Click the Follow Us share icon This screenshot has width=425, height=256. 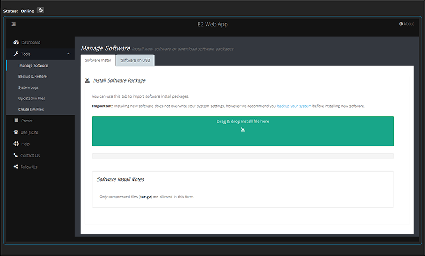16,167
